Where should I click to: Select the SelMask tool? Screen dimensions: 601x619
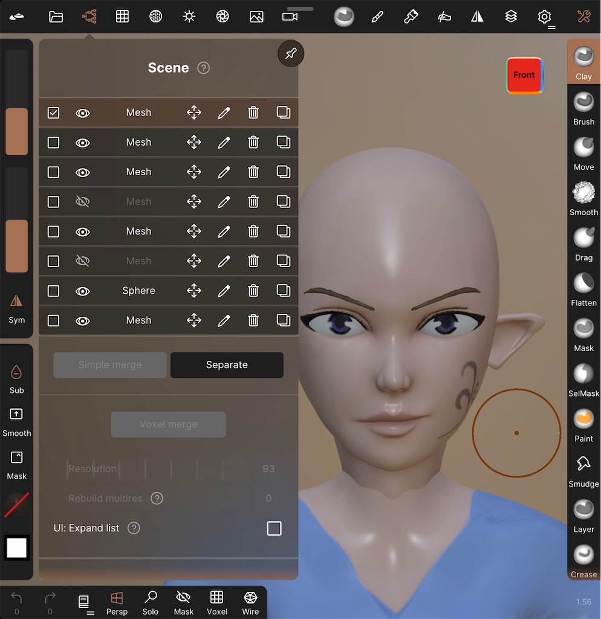click(x=583, y=380)
